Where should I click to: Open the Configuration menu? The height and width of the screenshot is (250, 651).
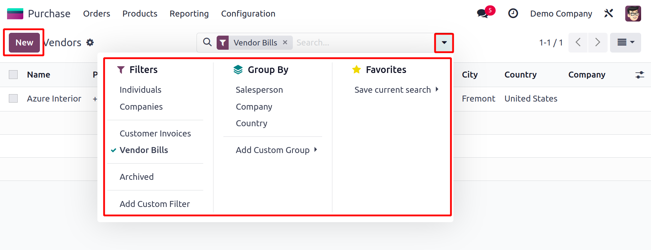click(x=248, y=14)
